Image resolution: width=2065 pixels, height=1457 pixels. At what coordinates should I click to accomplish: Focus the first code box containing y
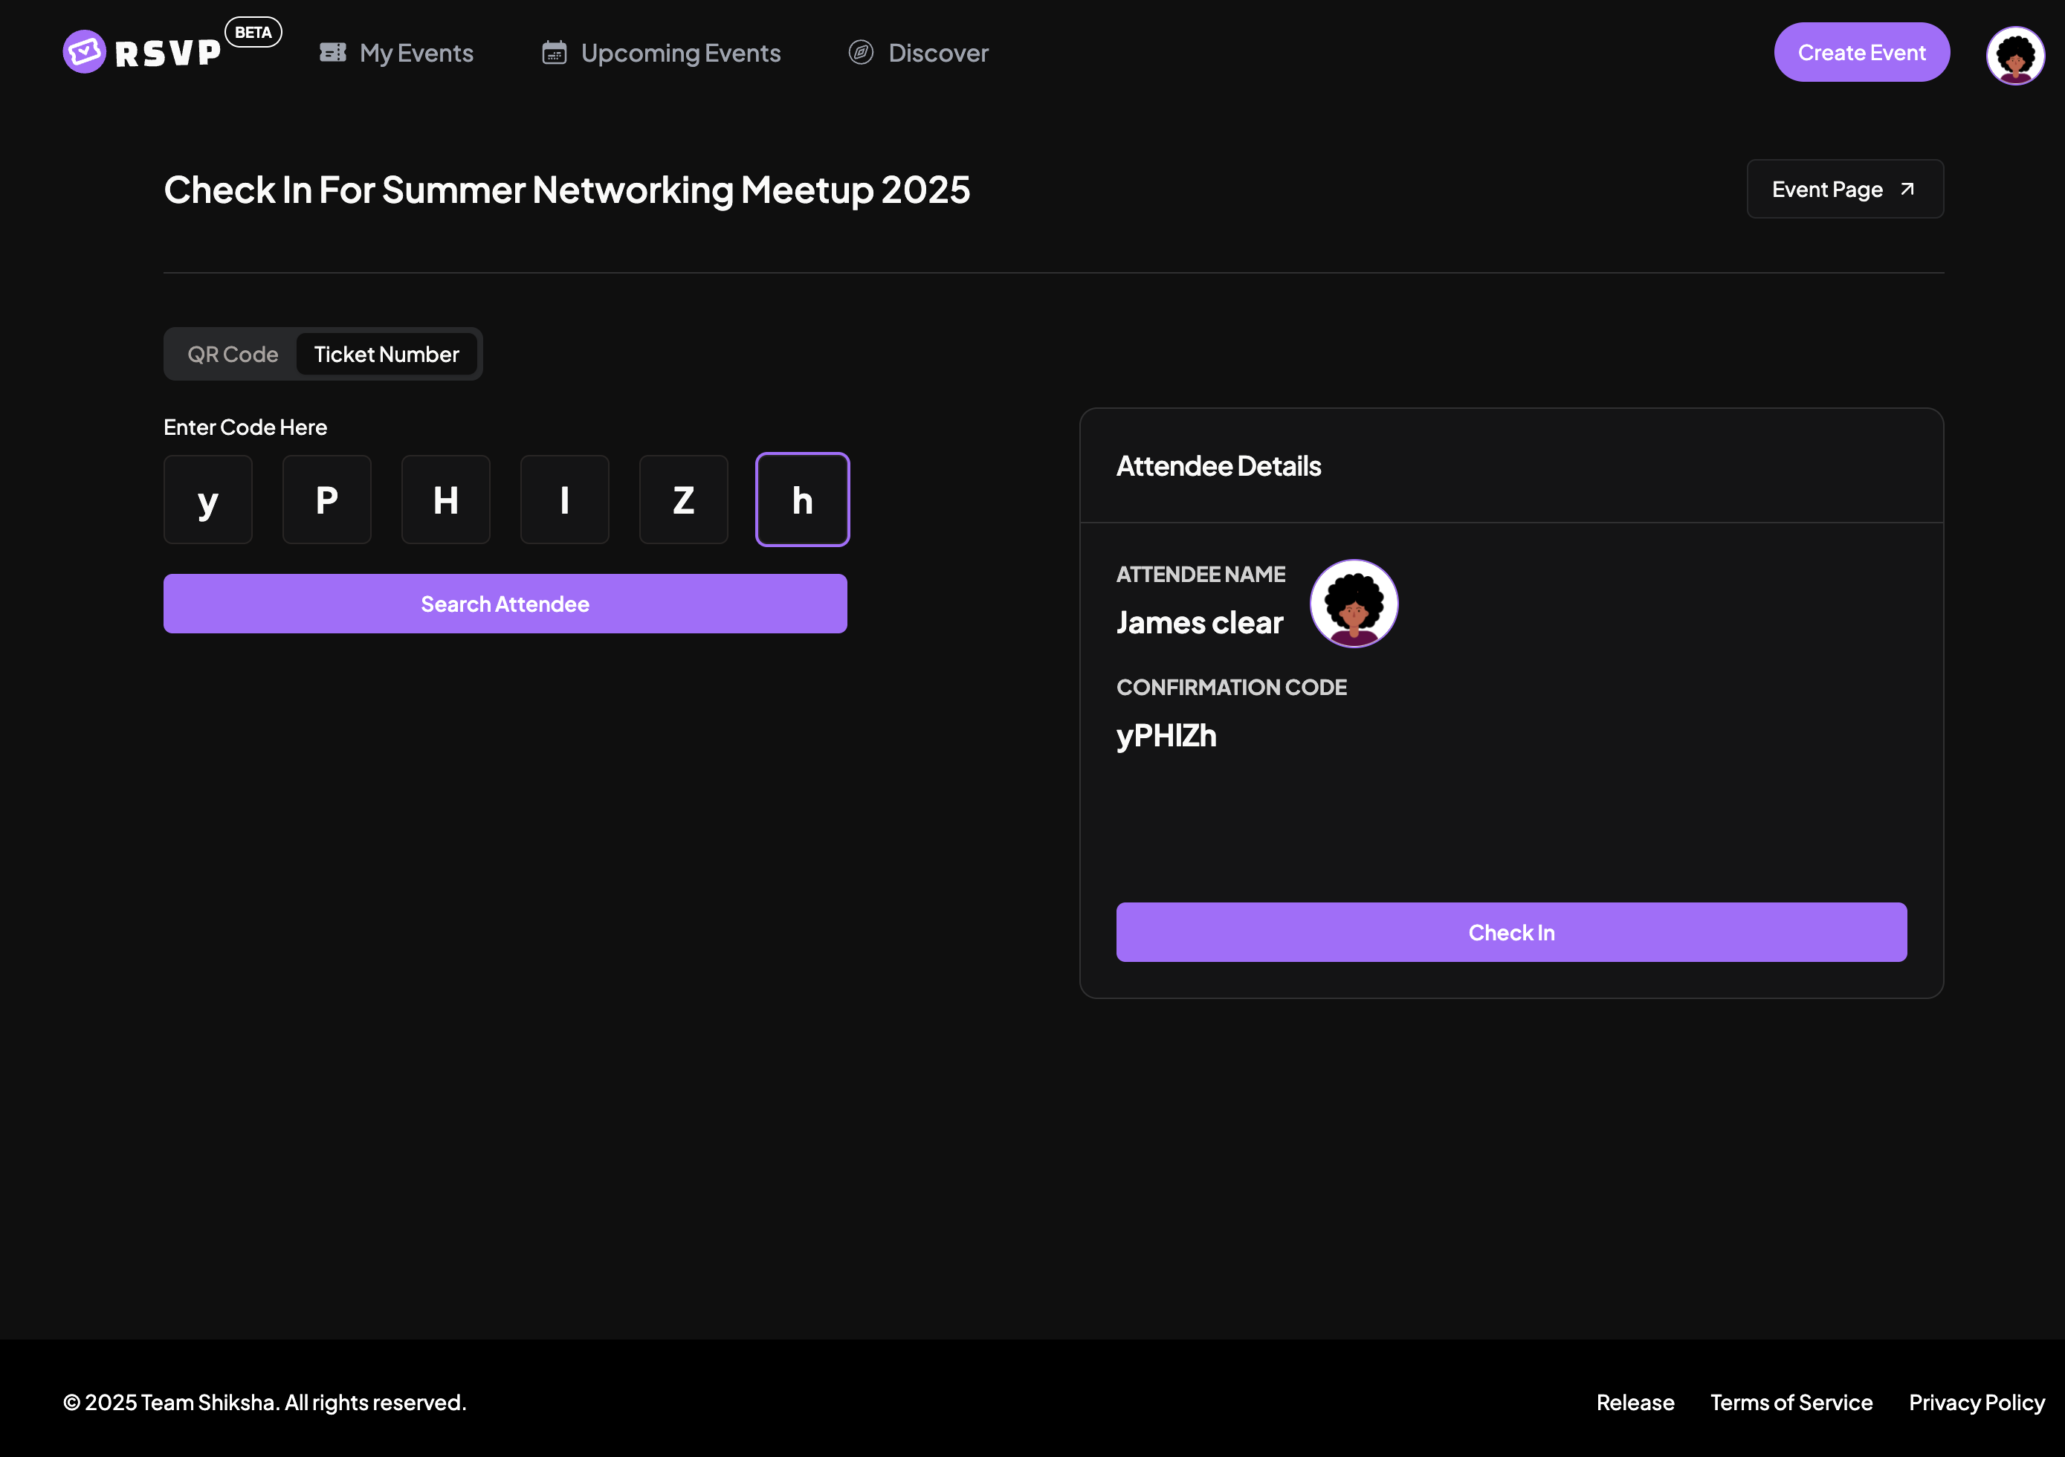[207, 499]
